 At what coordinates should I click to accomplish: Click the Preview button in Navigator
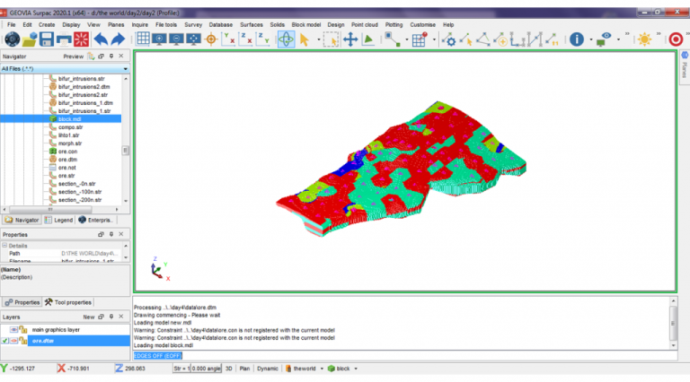(73, 56)
